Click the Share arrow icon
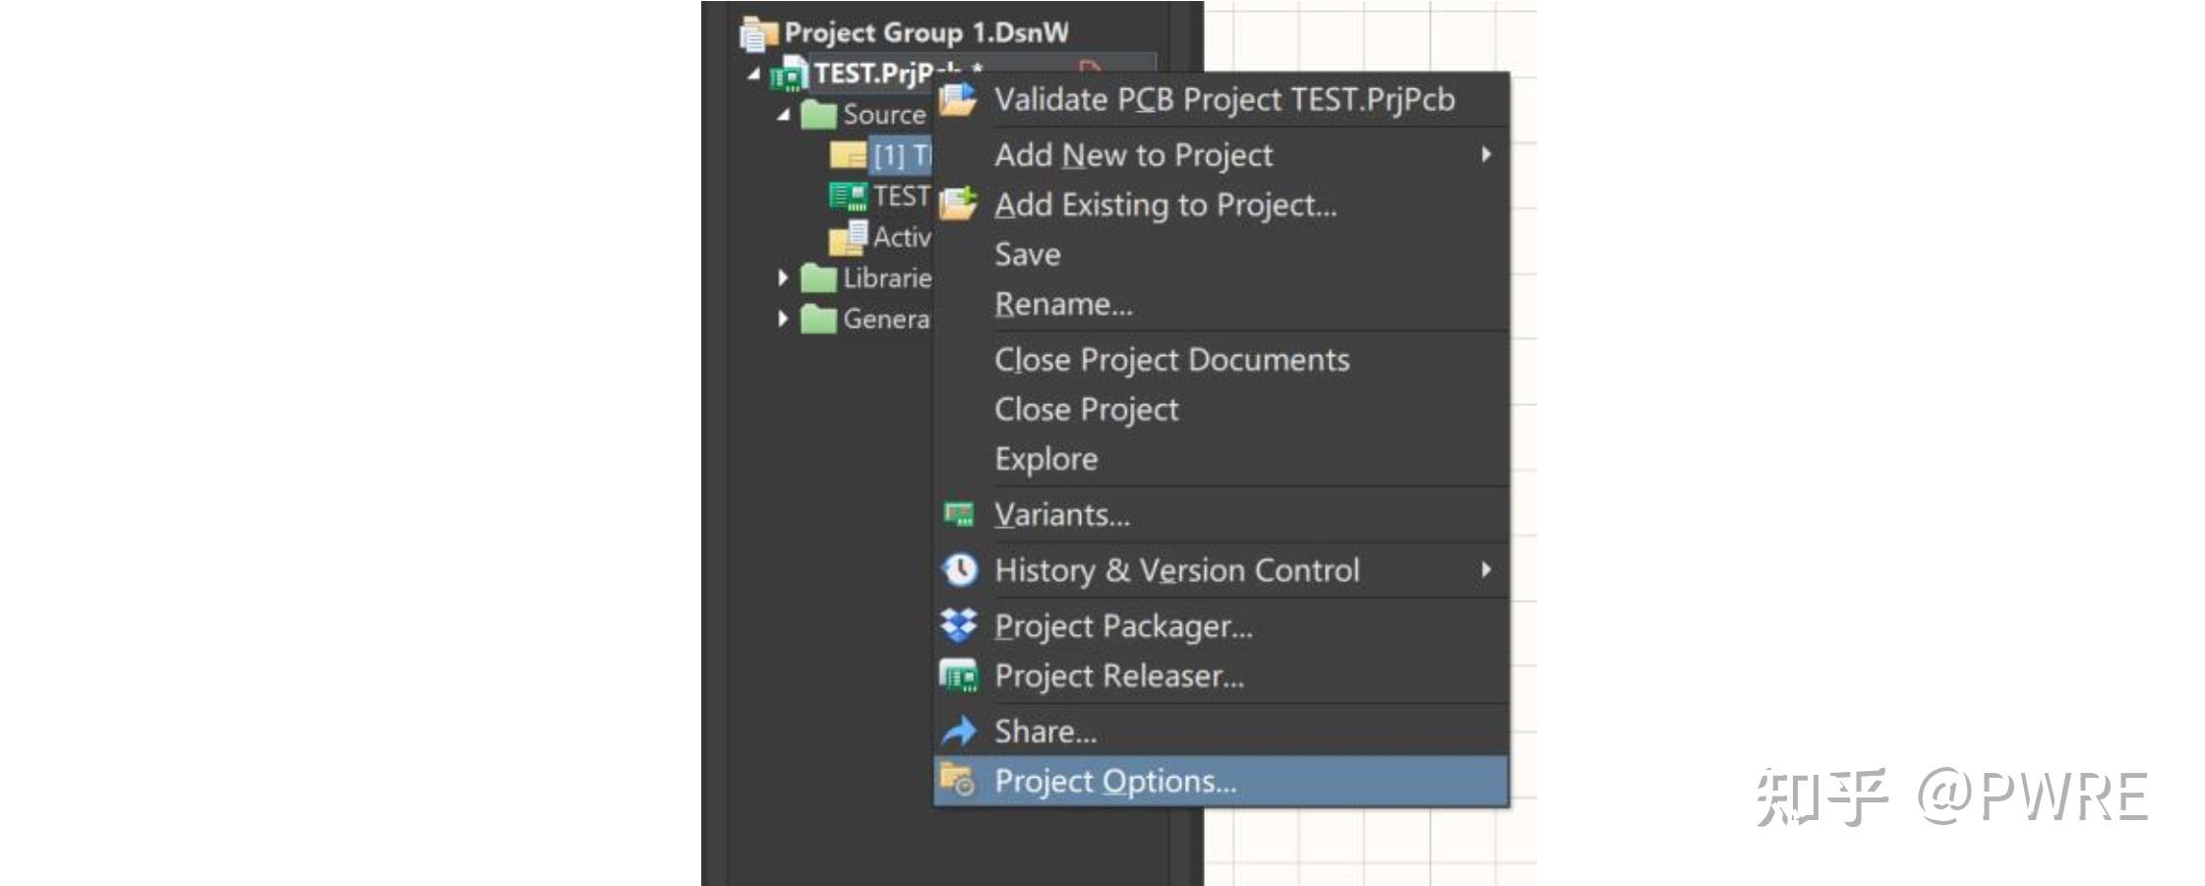The image size is (2205, 886). tap(959, 731)
